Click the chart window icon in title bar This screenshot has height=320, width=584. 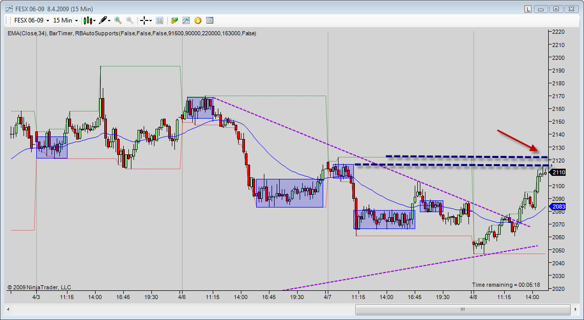tap(9, 9)
